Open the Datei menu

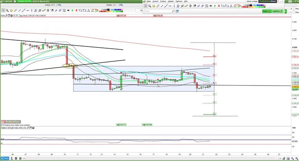click(148, 1)
